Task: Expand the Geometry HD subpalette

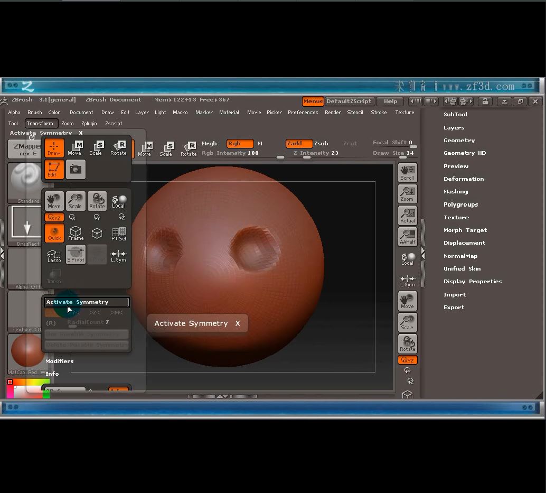Action: click(465, 153)
